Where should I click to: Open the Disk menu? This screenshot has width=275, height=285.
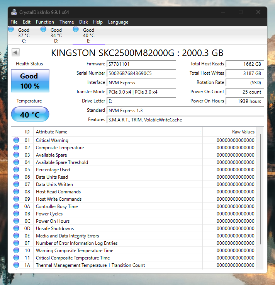tap(83, 22)
